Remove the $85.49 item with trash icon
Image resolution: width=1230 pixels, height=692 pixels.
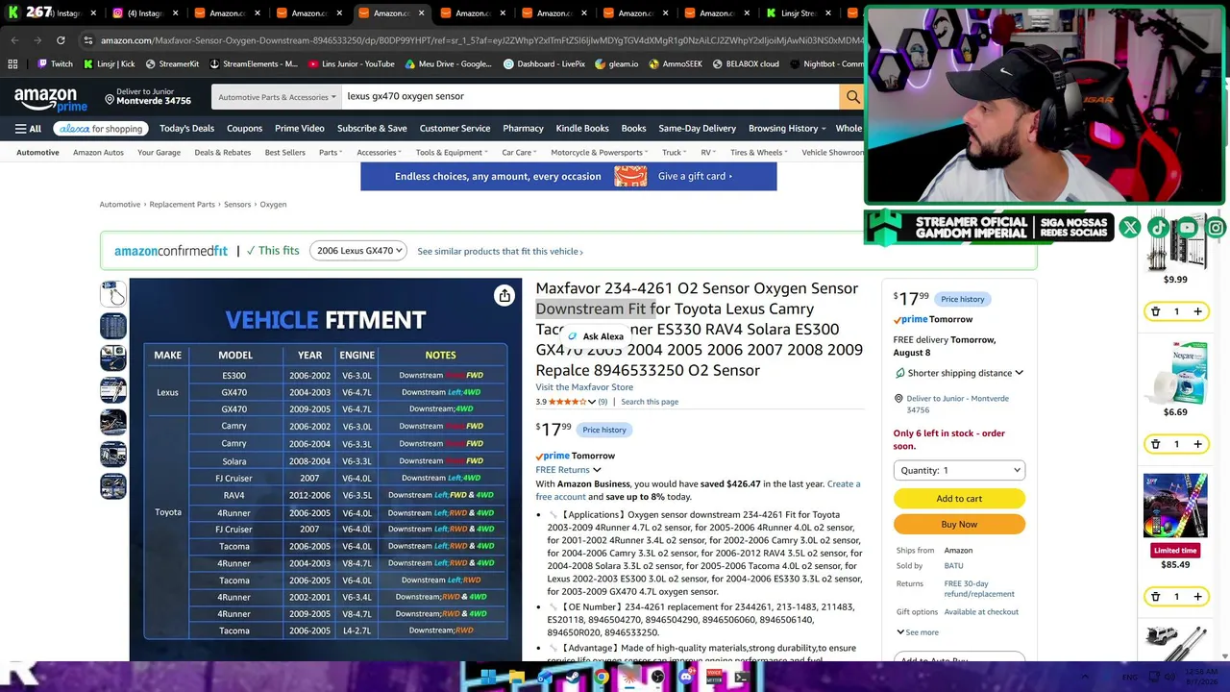click(1155, 597)
